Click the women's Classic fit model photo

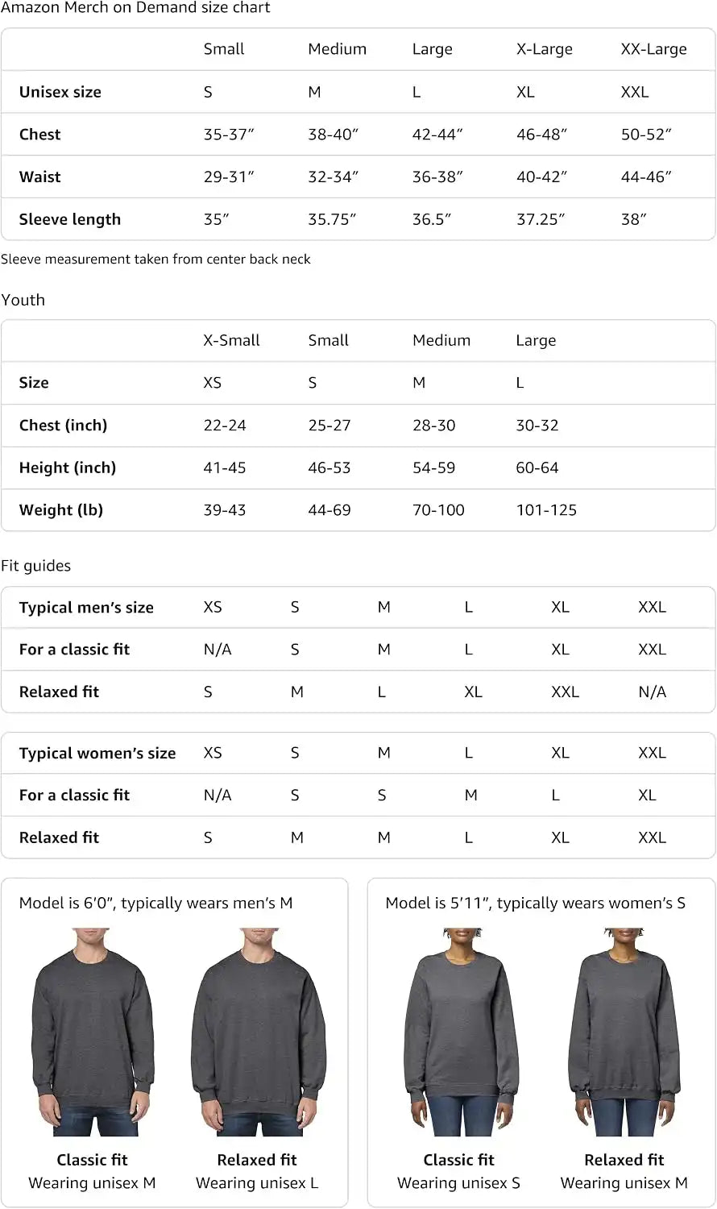pos(459,1032)
